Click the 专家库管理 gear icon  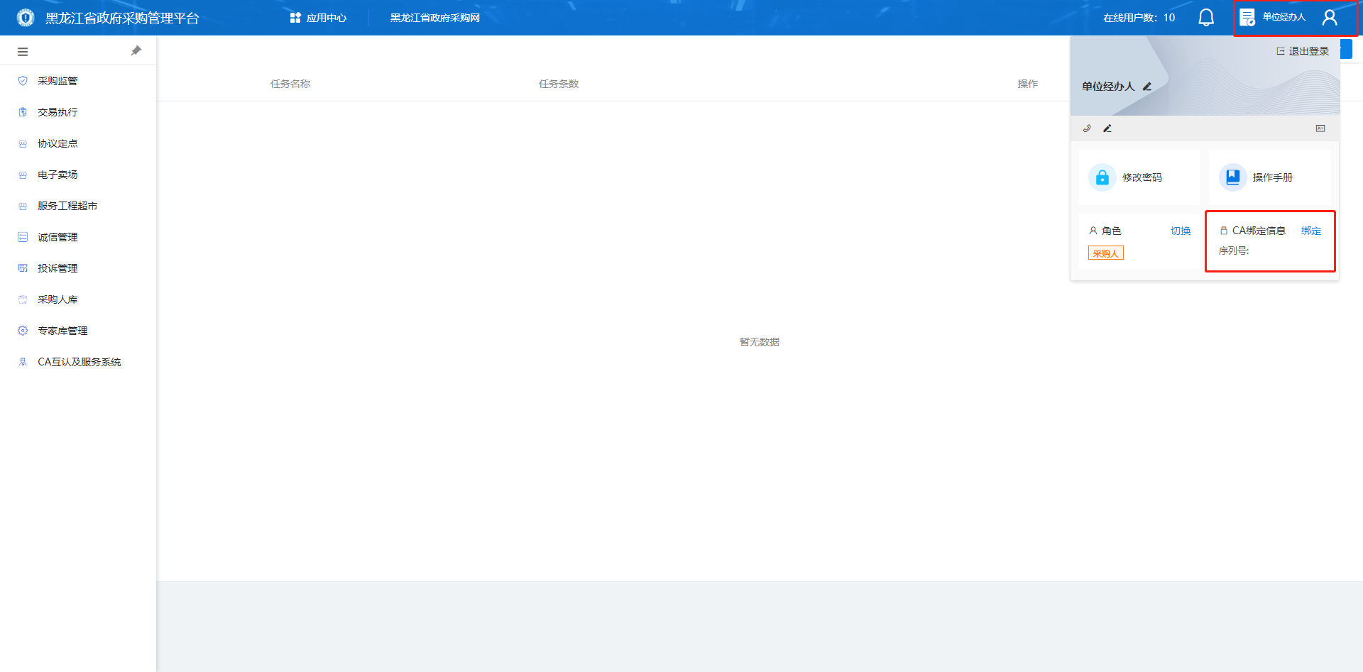pyautogui.click(x=23, y=331)
